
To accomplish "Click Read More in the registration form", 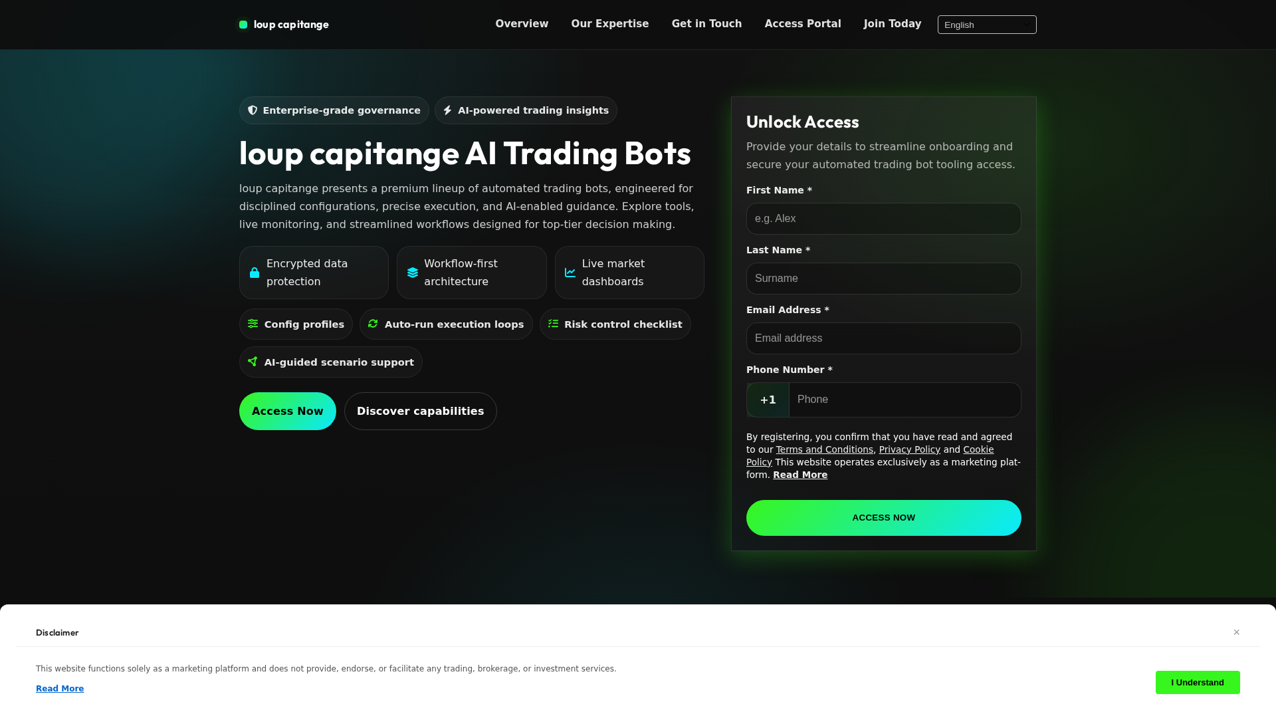I will coord(800,475).
